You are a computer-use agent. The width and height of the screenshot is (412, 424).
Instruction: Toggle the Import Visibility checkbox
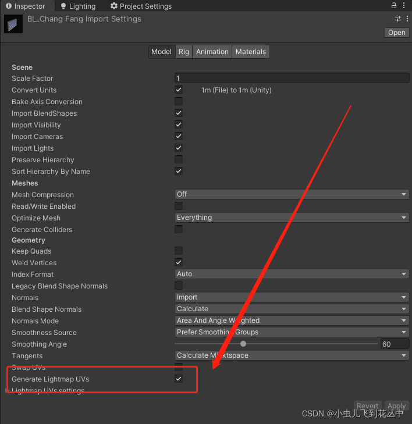(x=179, y=124)
